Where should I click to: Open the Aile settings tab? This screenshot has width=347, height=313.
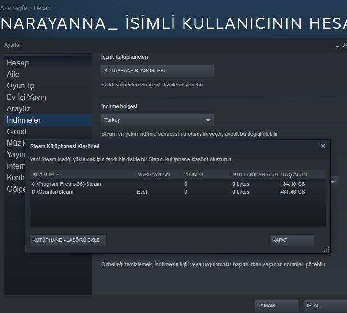pos(48,75)
